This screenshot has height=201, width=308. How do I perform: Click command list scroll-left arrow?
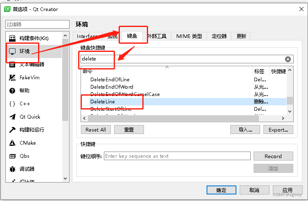(84, 118)
